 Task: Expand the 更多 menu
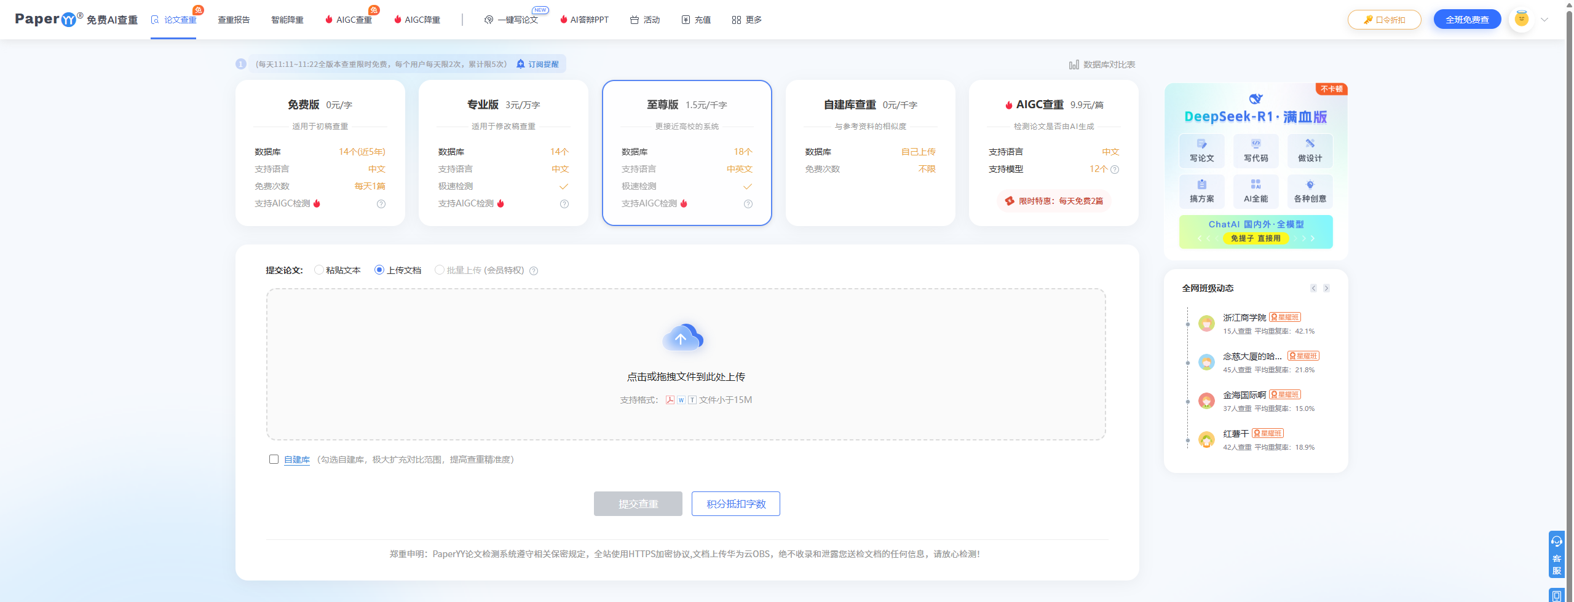pyautogui.click(x=747, y=20)
